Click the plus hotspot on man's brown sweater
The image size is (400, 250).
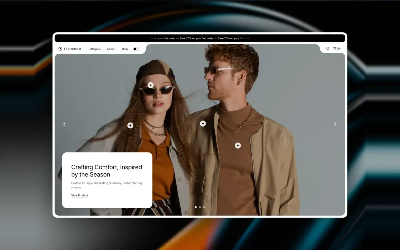(x=238, y=146)
